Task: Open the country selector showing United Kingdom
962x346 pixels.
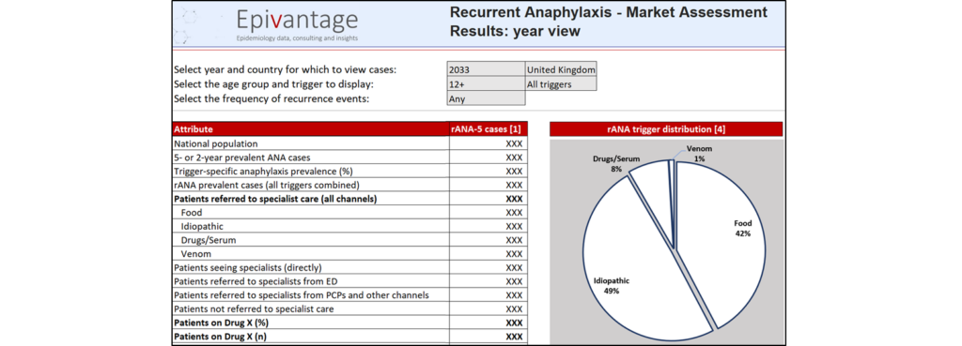Action: pyautogui.click(x=561, y=69)
